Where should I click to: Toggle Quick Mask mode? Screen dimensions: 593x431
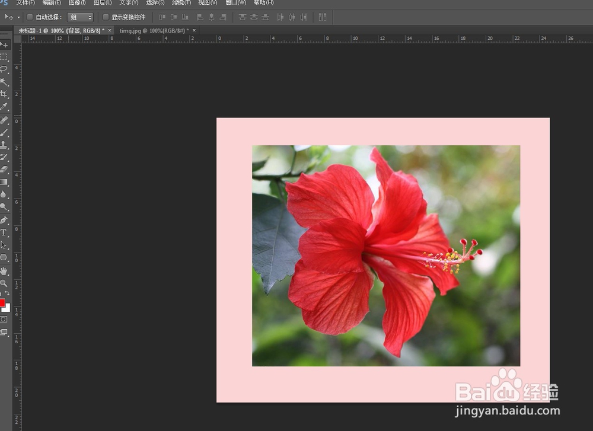tap(4, 320)
